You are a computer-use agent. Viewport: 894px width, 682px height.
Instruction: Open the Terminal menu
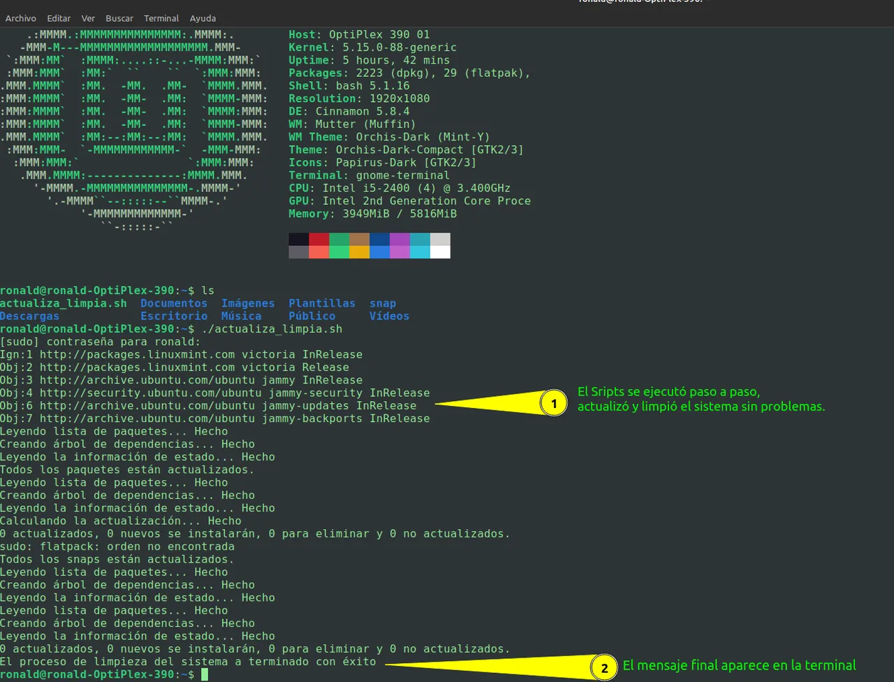pos(161,18)
